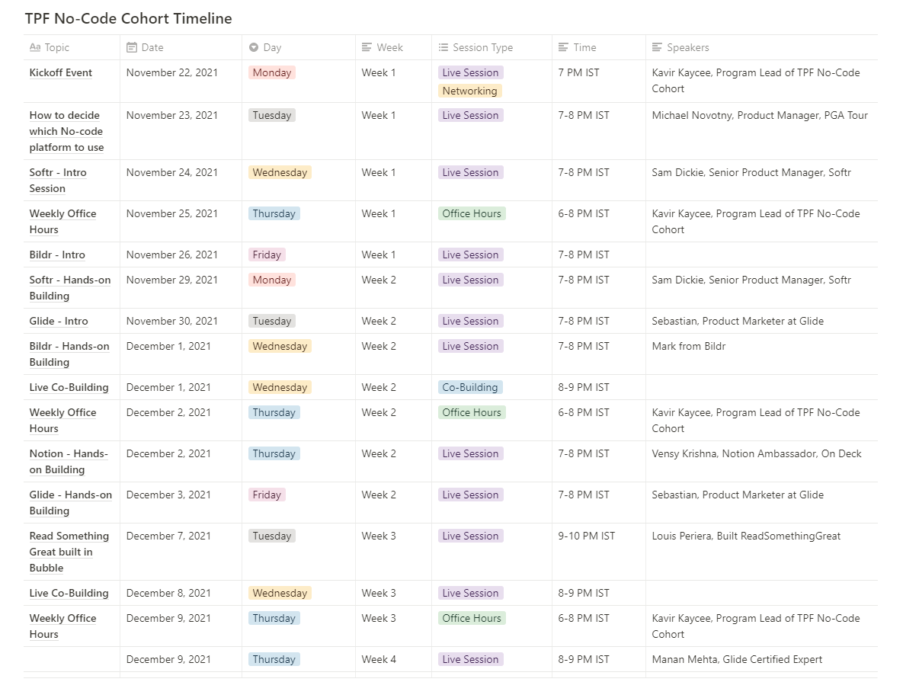Click Wednesday tag for December 8, 2021
Viewport: 903px width, 682px height.
point(280,593)
